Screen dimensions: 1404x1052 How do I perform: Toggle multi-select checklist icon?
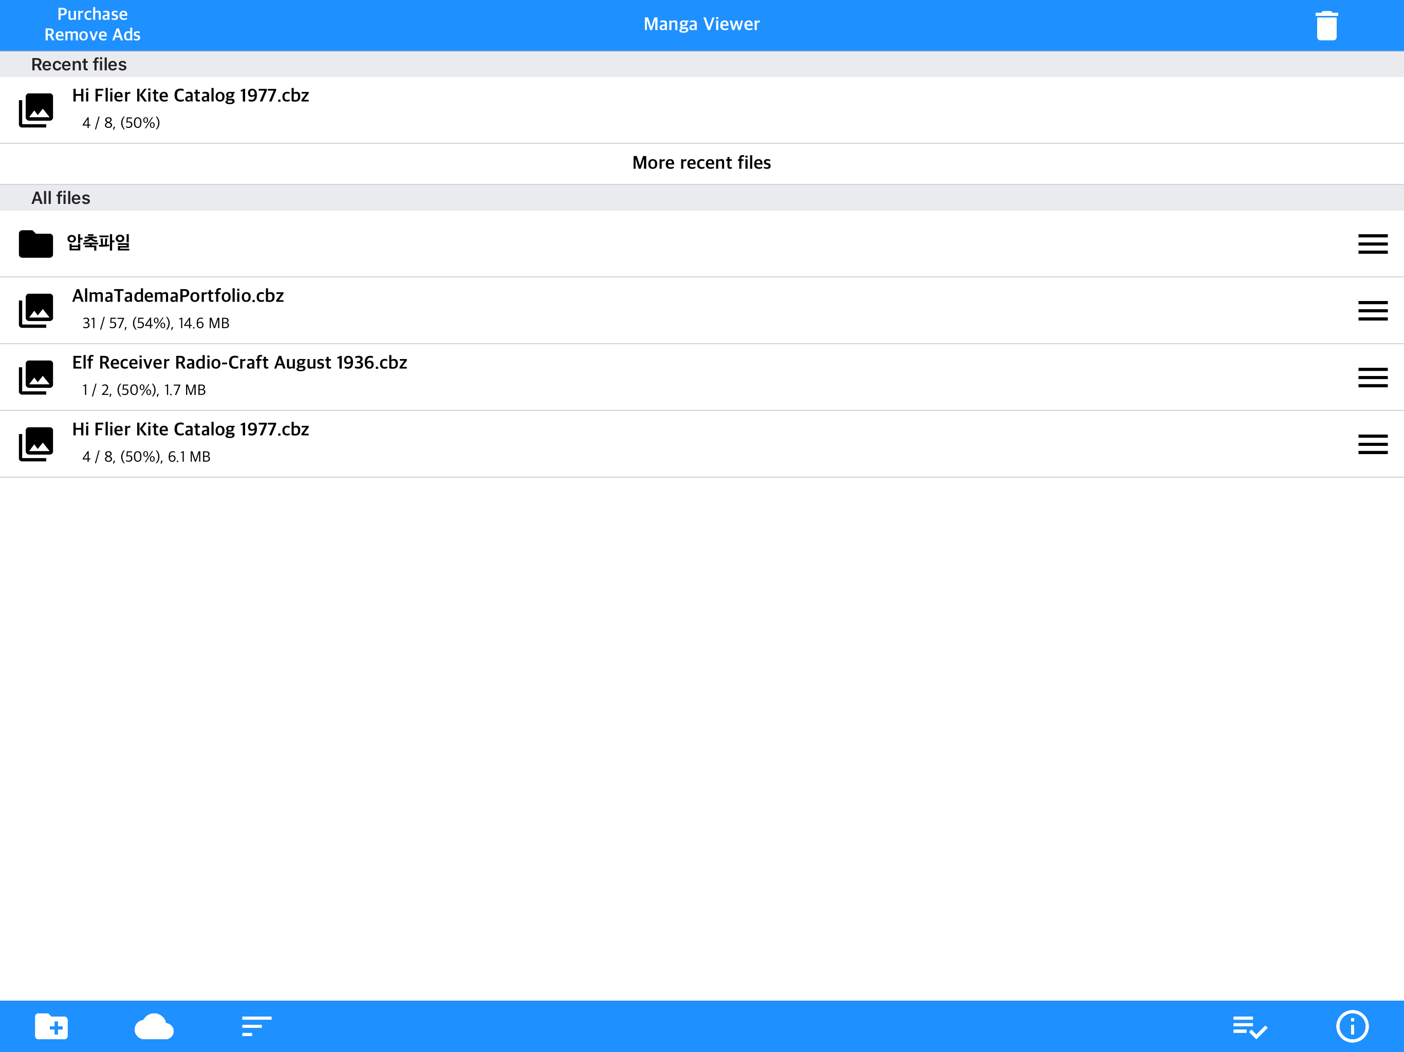[x=1249, y=1027]
